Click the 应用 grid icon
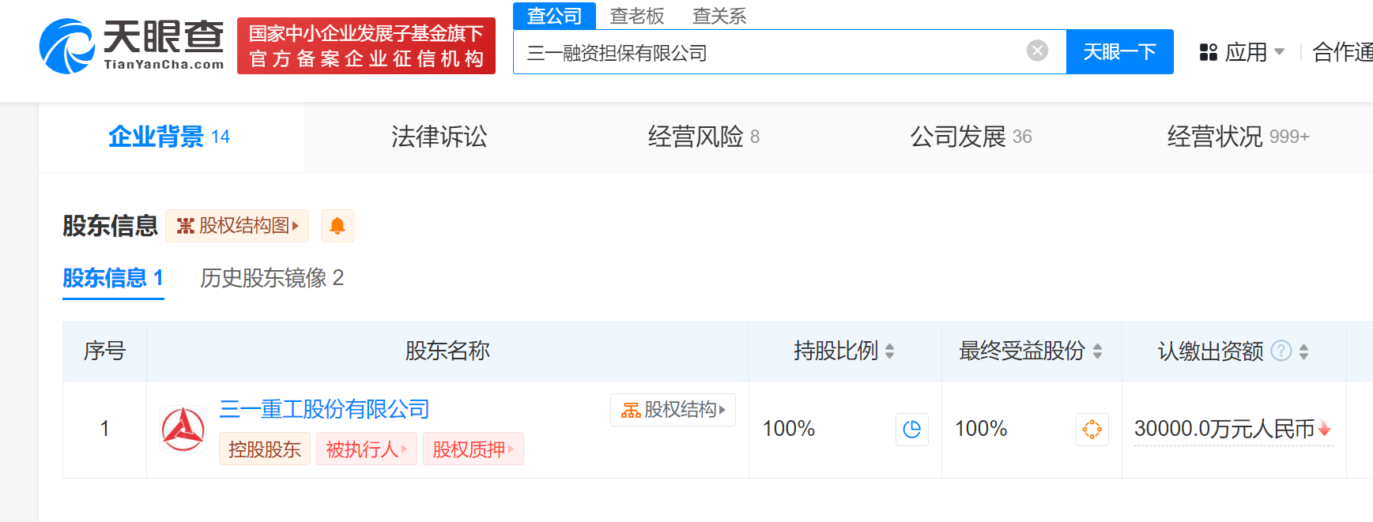This screenshot has height=522, width=1373. [1208, 52]
